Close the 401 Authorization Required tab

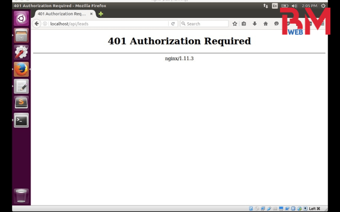[x=91, y=14]
